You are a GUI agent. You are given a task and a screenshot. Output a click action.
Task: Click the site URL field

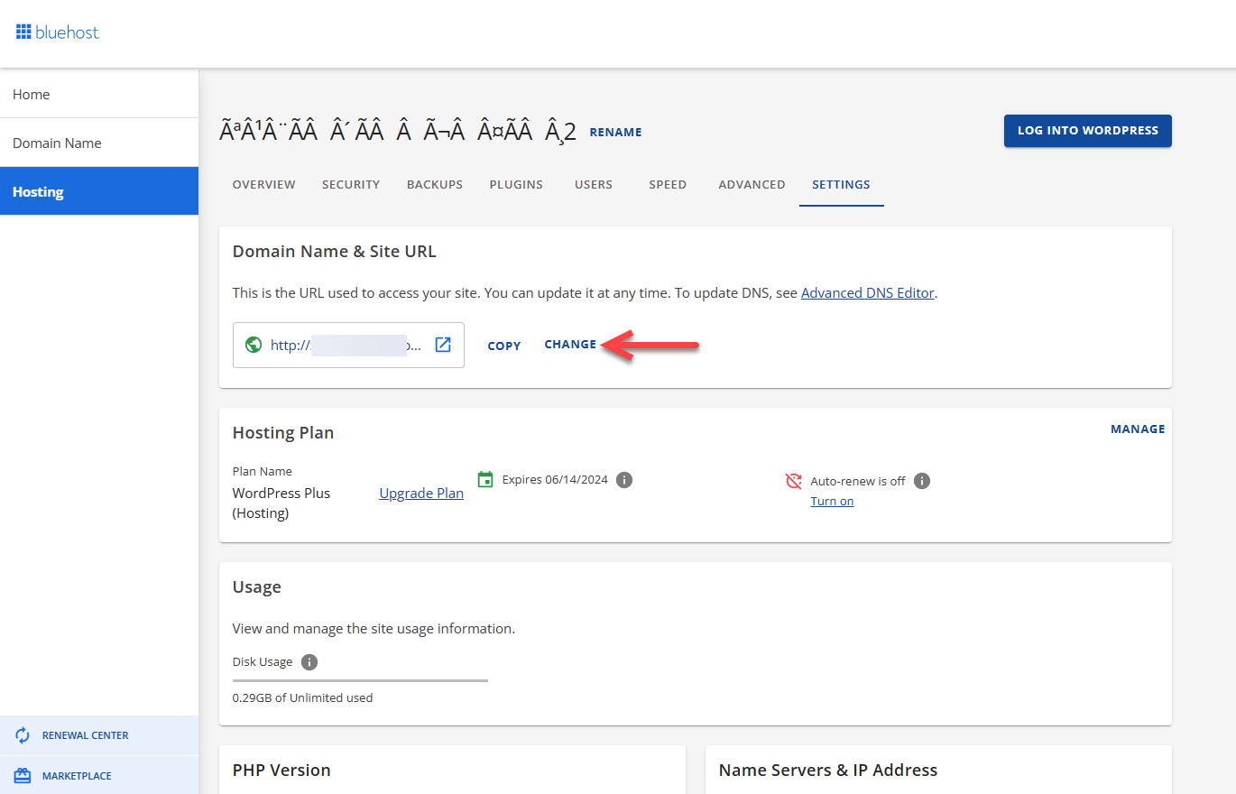348,345
